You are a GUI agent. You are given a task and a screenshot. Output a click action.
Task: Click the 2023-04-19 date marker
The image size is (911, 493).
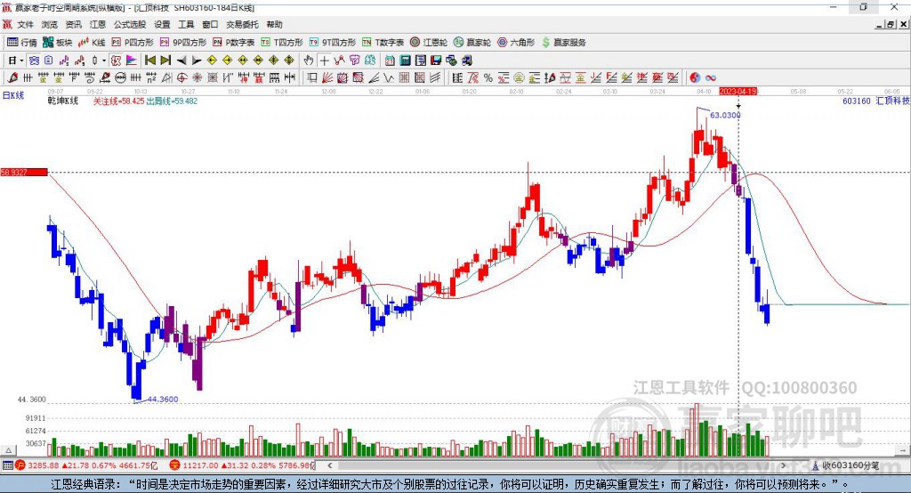point(738,92)
